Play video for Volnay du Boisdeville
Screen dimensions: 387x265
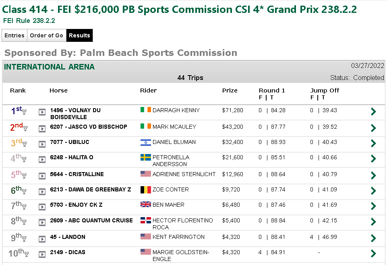tap(42, 112)
